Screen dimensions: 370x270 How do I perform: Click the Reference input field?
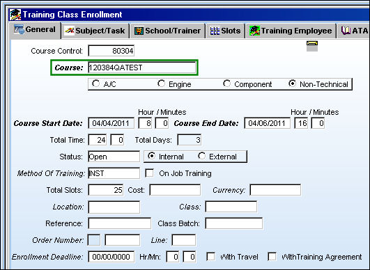pyautogui.click(x=120, y=223)
